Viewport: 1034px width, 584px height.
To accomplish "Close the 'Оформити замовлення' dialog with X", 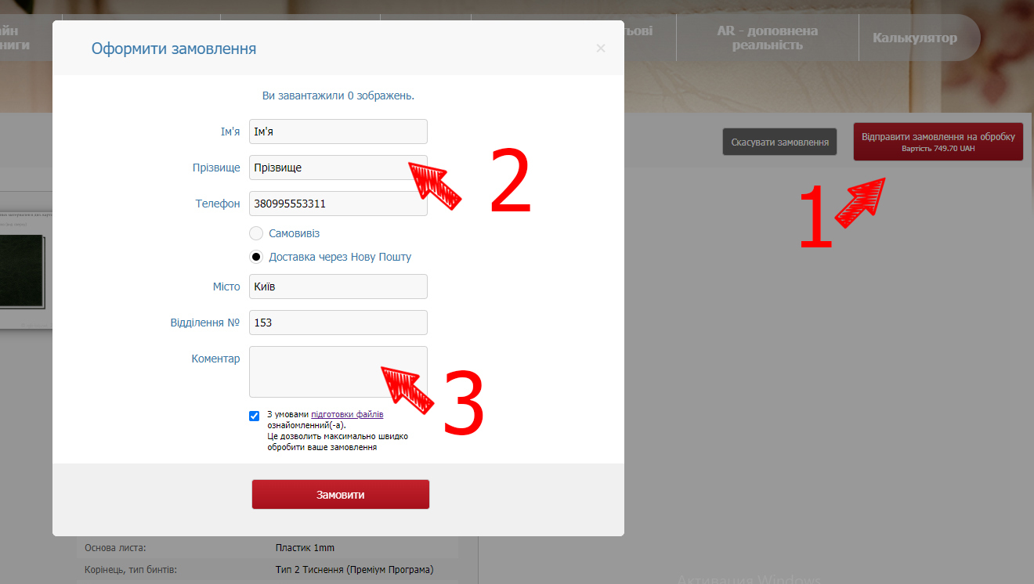I will (x=601, y=49).
